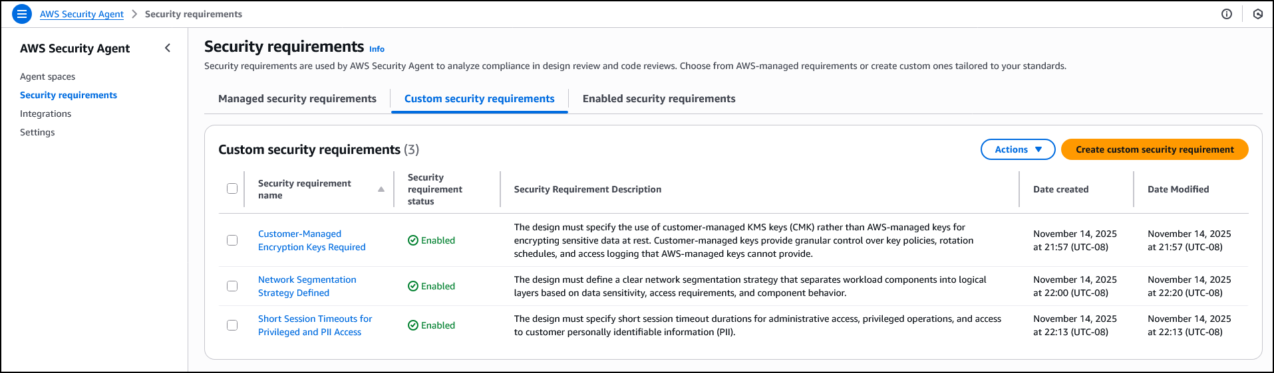Select the Network Segmentation Strategy Defined checkbox
This screenshot has height=373, width=1274.
pos(232,286)
